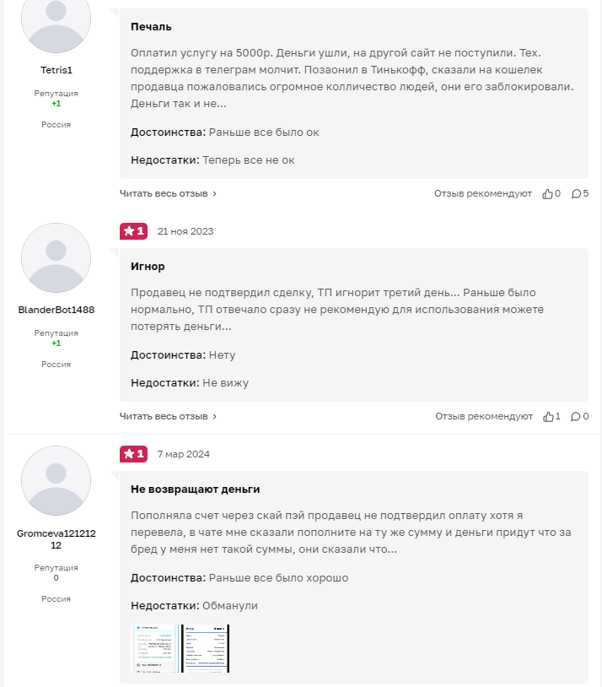The image size is (602, 687).
Task: Click username BlanderBot1488
Action: 56,310
